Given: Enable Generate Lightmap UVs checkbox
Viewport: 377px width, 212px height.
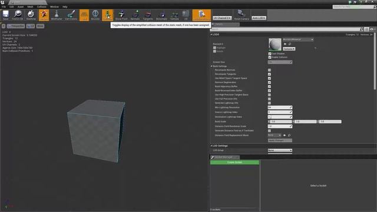Looking at the screenshot, I should pos(269,103).
